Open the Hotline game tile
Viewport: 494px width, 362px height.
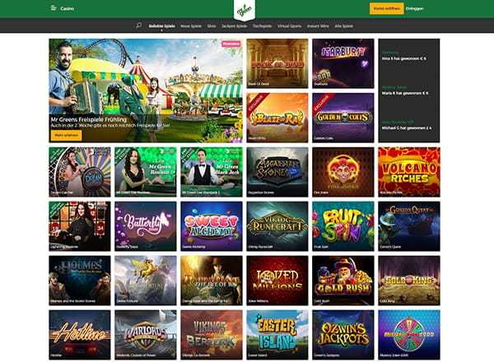click(80, 335)
